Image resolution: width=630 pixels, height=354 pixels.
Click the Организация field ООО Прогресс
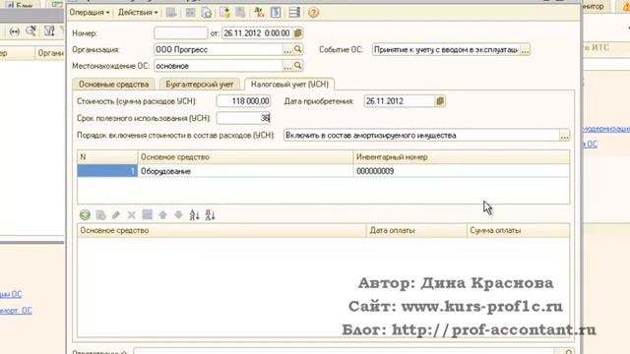click(219, 49)
